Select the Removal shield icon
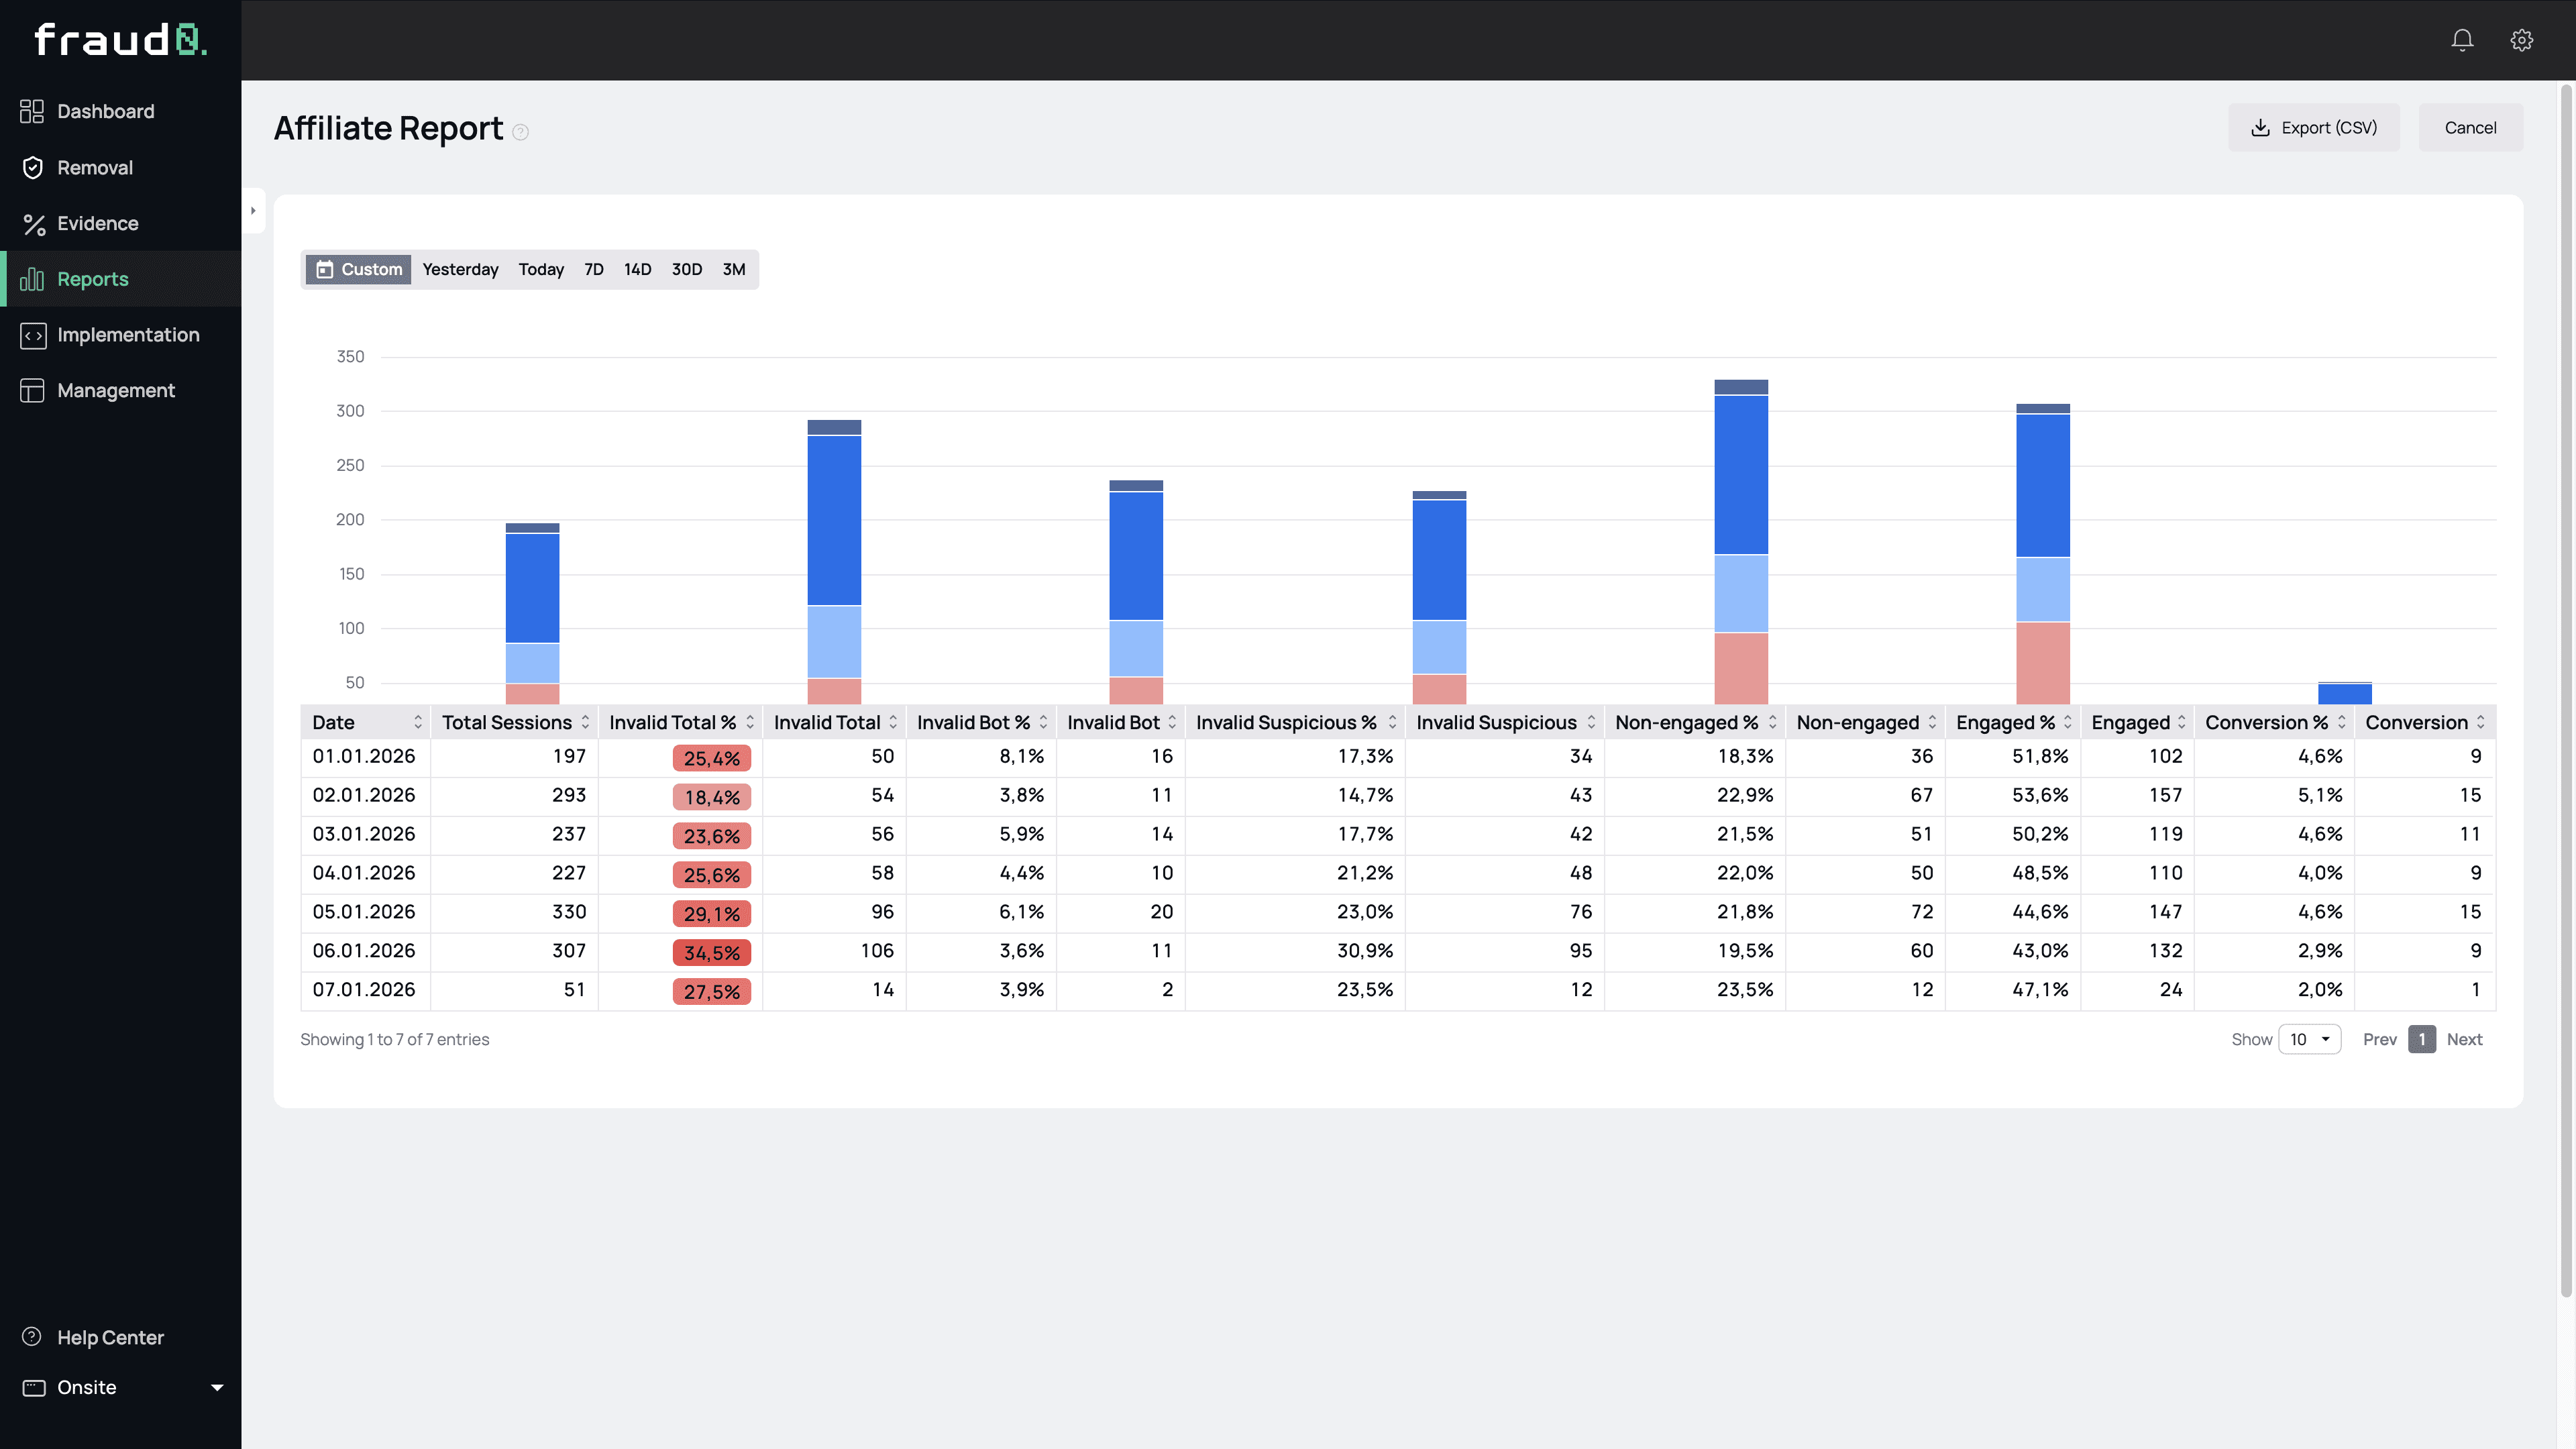The width and height of the screenshot is (2576, 1449). [32, 167]
